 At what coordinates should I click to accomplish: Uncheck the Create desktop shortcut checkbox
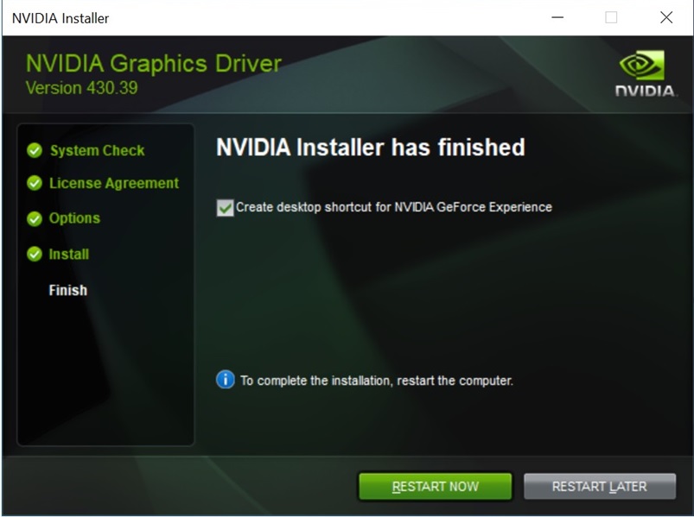click(225, 208)
